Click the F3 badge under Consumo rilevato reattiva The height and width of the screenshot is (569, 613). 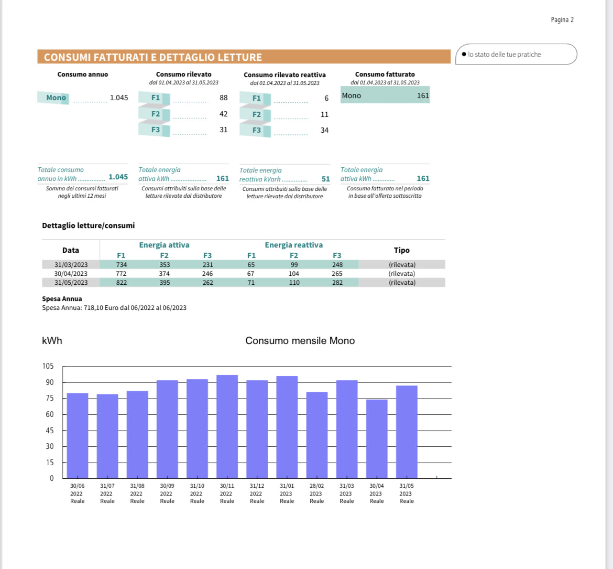click(256, 130)
